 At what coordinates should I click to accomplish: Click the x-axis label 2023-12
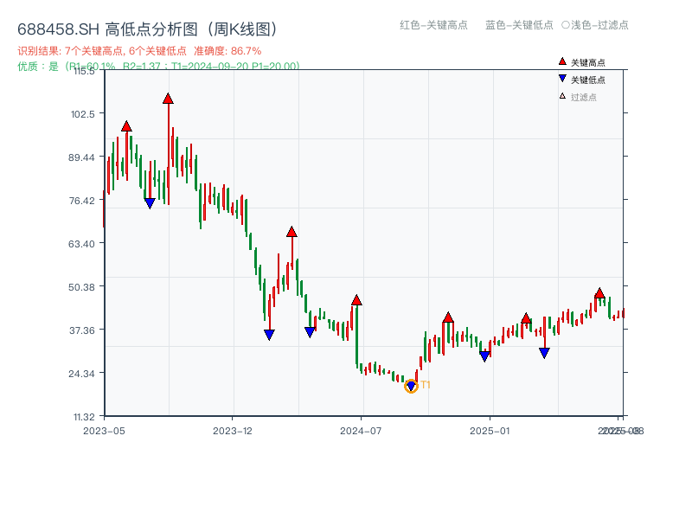pos(233,431)
